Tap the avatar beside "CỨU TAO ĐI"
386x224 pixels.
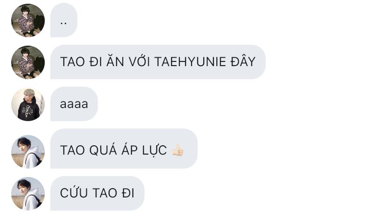point(28,194)
